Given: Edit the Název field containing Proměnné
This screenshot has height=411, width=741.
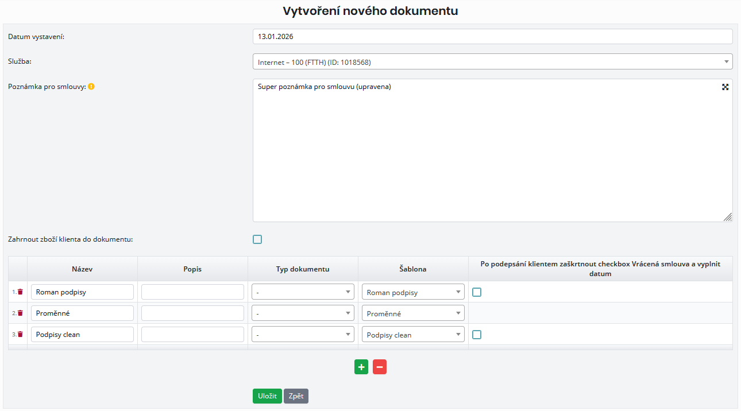Looking at the screenshot, I should [82, 313].
